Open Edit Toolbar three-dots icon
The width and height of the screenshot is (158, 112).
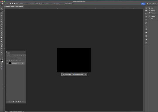tap(1, 57)
